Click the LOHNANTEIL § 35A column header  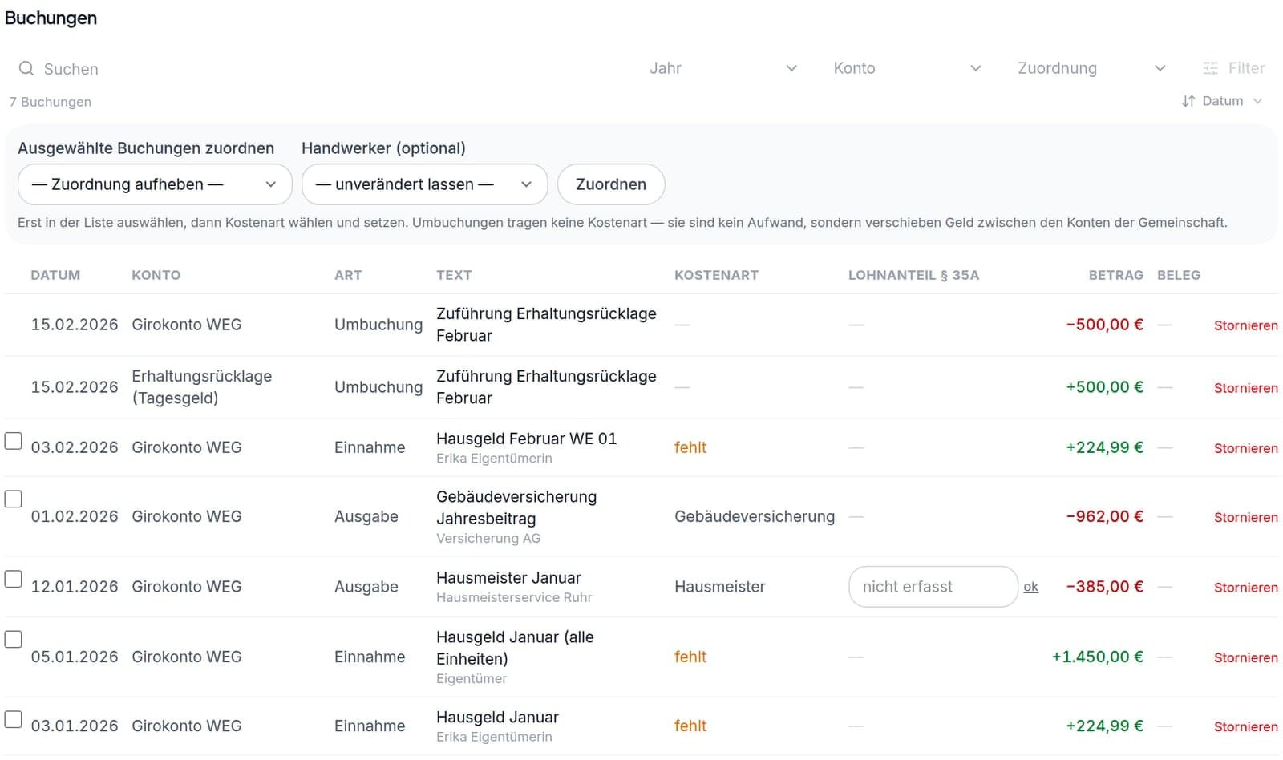pyautogui.click(x=913, y=275)
